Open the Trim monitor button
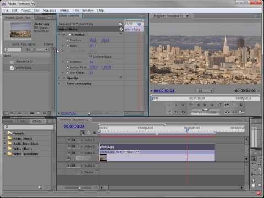Image resolution: width=264 pixels, height=198 pixels. pyautogui.click(x=241, y=112)
